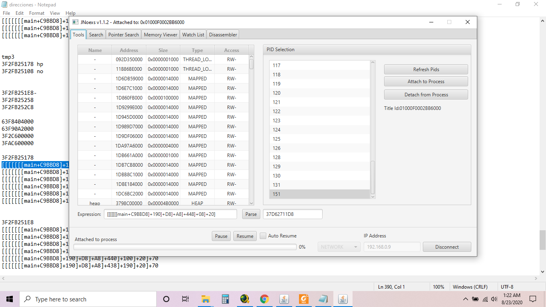Click the Resume button
The width and height of the screenshot is (546, 307).
click(245, 236)
